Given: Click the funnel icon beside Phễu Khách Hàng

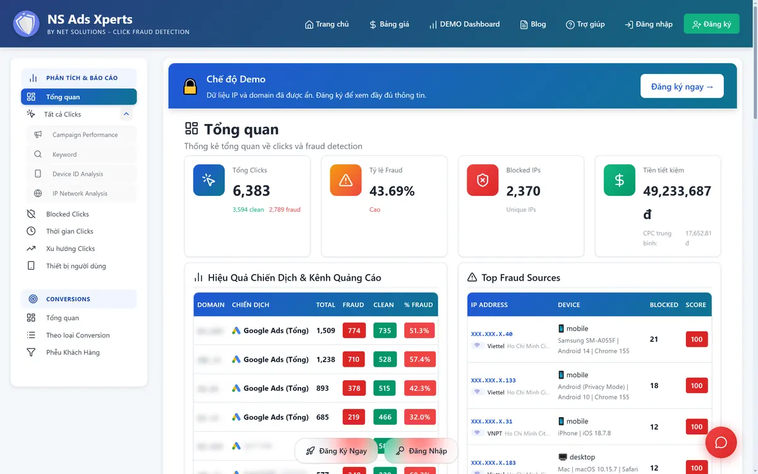Looking at the screenshot, I should point(31,353).
